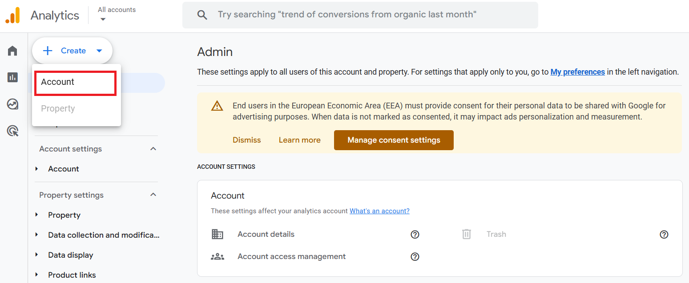The height and width of the screenshot is (283, 689).
Task: Collapse the Property settings section
Action: pos(153,195)
